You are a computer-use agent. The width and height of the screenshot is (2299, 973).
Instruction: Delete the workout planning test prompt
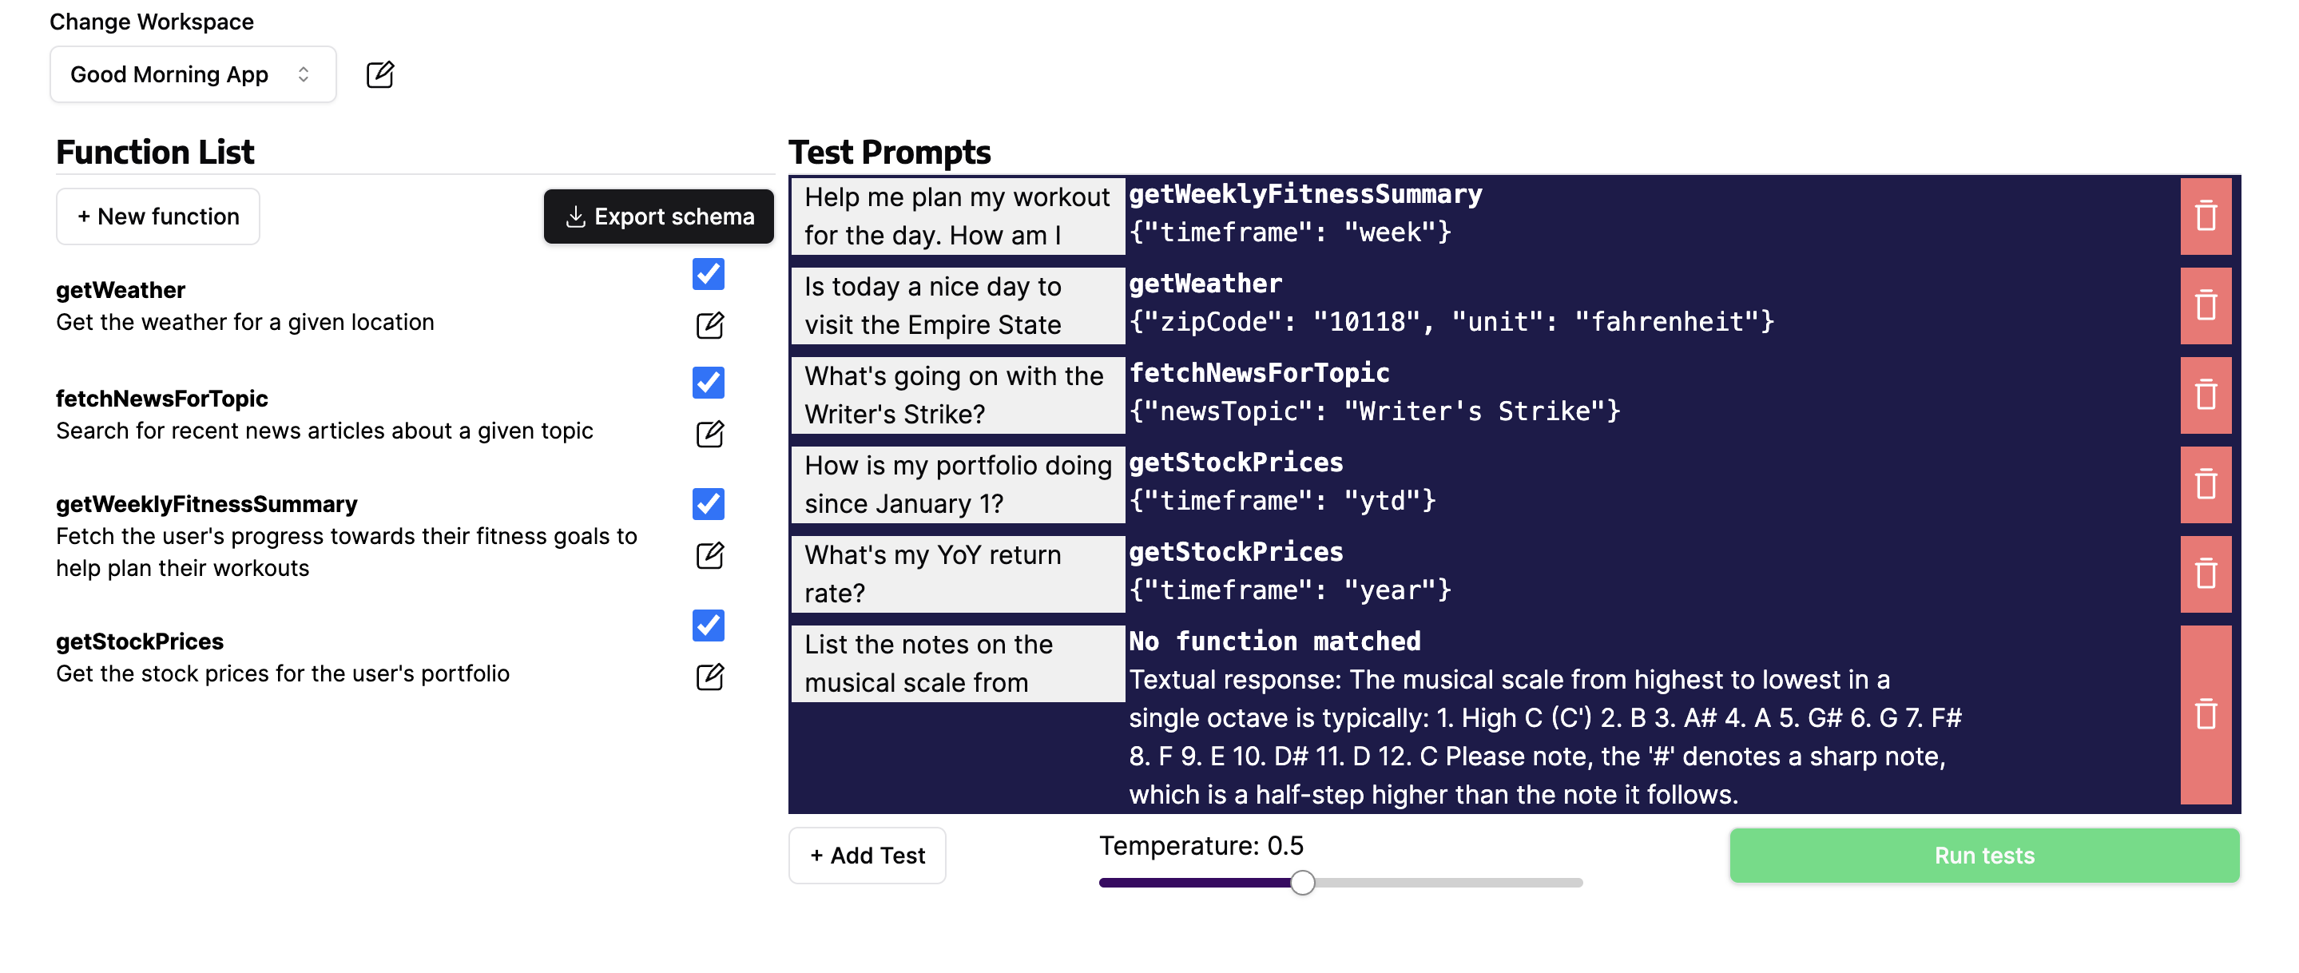pyautogui.click(x=2206, y=216)
